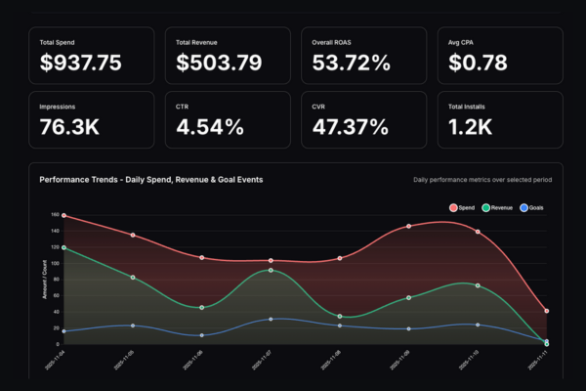Viewport: 586px width, 391px height.
Task: Click the Spend data point on 2025-11-04
Action: click(x=63, y=215)
